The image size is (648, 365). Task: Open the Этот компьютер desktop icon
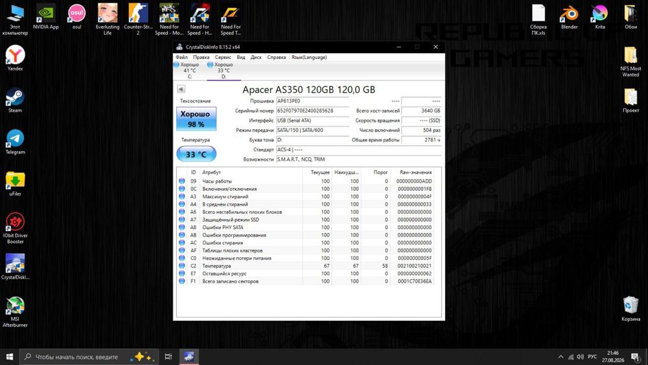click(16, 19)
